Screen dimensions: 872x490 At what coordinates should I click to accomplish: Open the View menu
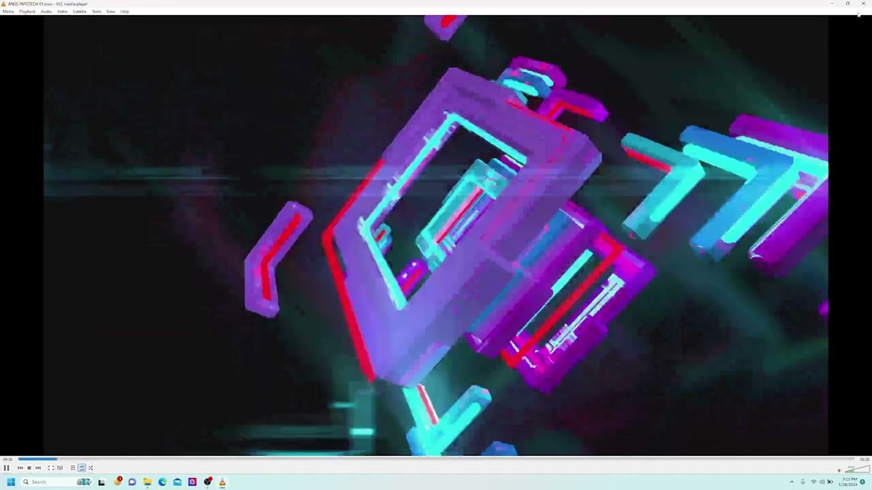[x=110, y=12]
